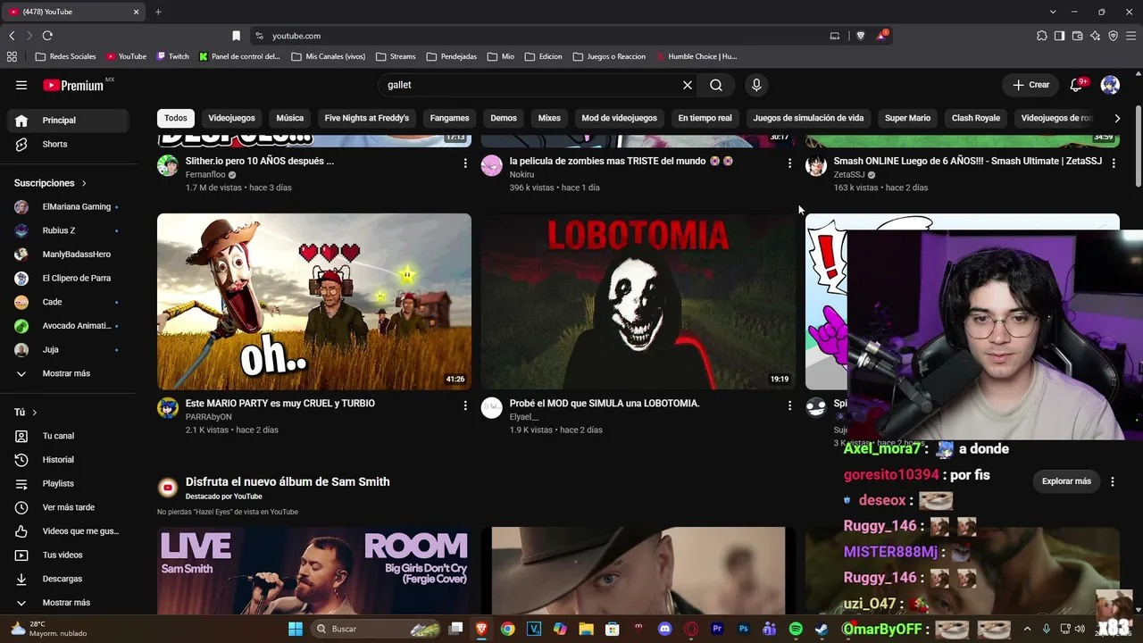
Task: Open Descargas in the sidebar
Action: pos(69,579)
